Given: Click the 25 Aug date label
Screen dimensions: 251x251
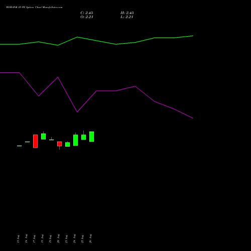Looking at the screenshot, I should click(x=82, y=238).
